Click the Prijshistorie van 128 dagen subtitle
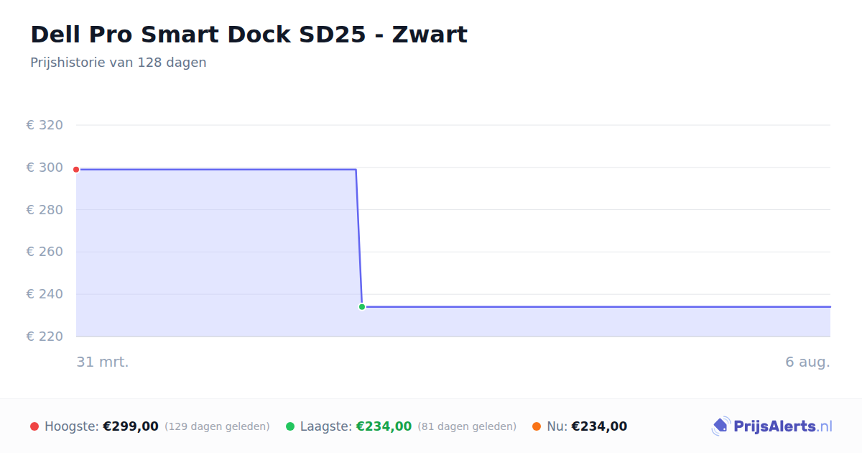Screen dimensions: 862x453 (x=119, y=63)
